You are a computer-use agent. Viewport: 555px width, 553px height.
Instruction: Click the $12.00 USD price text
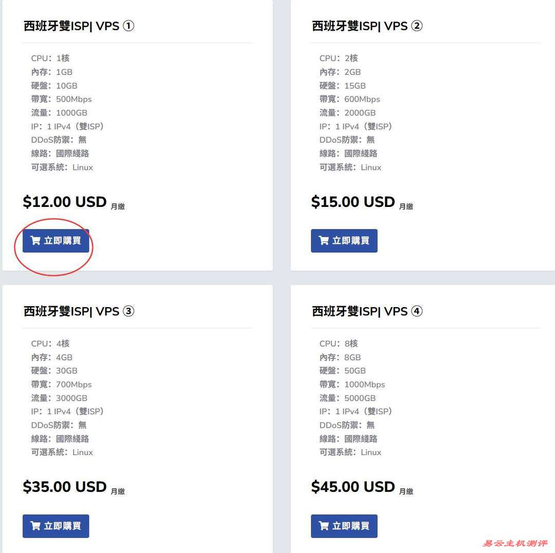[64, 201]
